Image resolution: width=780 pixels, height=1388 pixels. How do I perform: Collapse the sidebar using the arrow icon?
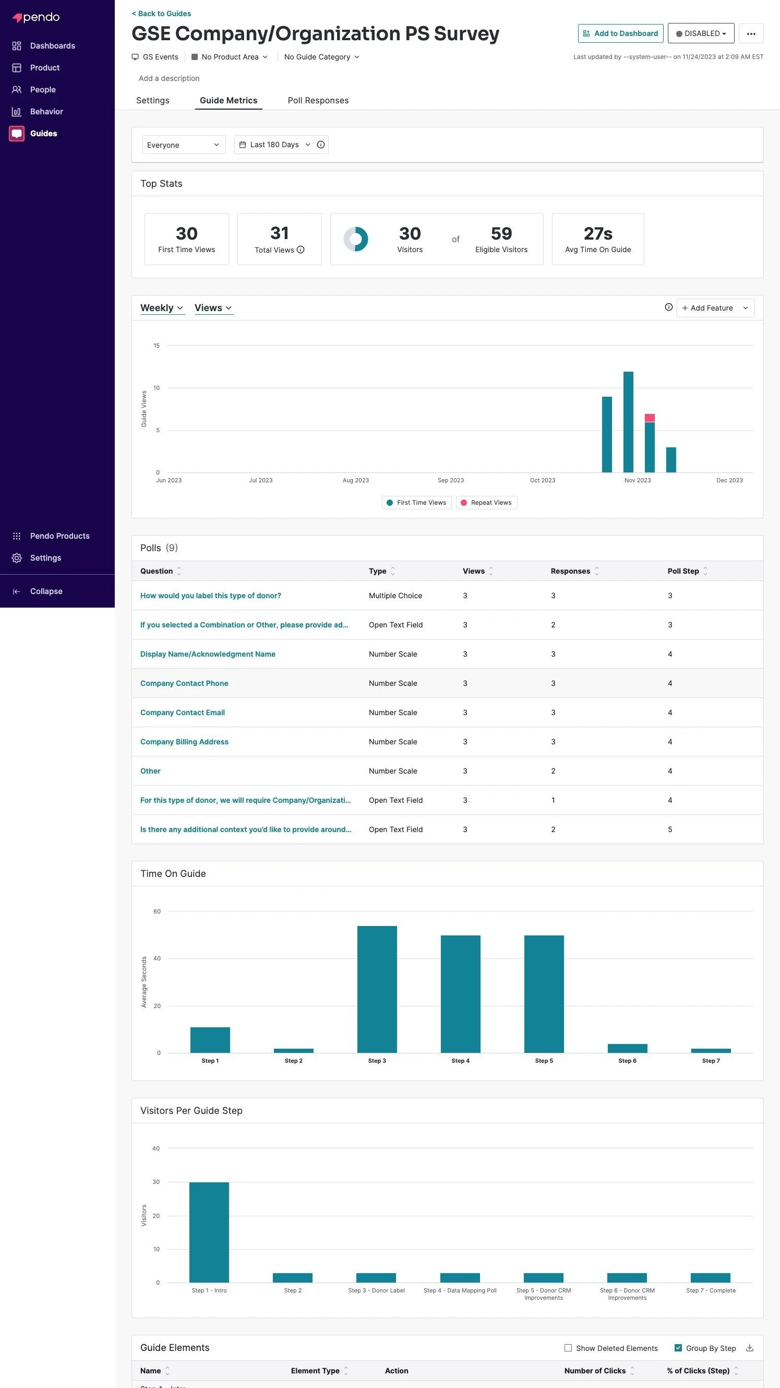[17, 591]
